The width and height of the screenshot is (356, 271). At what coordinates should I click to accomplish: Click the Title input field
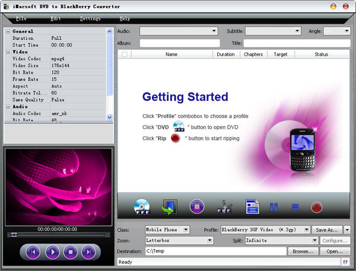click(297, 43)
